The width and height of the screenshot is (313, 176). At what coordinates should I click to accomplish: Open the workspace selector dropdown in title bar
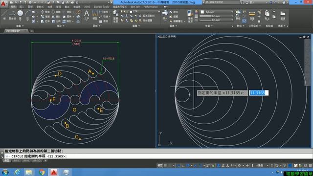(93, 2)
